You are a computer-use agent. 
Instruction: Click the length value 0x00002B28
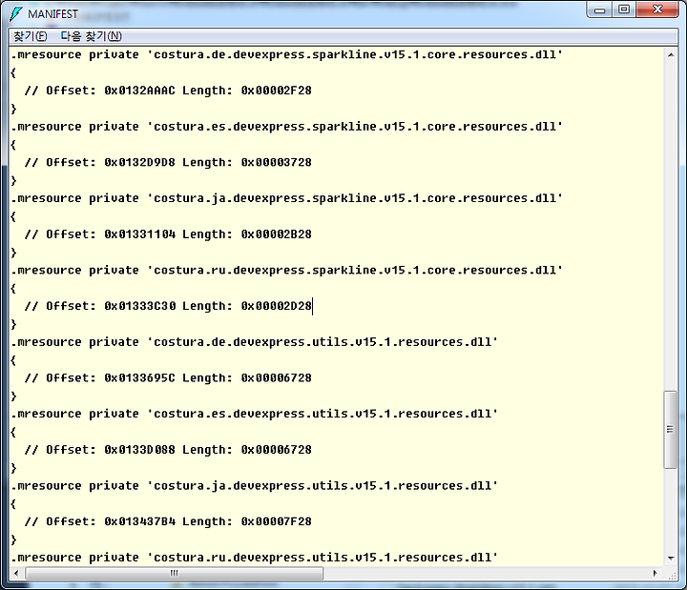pos(277,234)
